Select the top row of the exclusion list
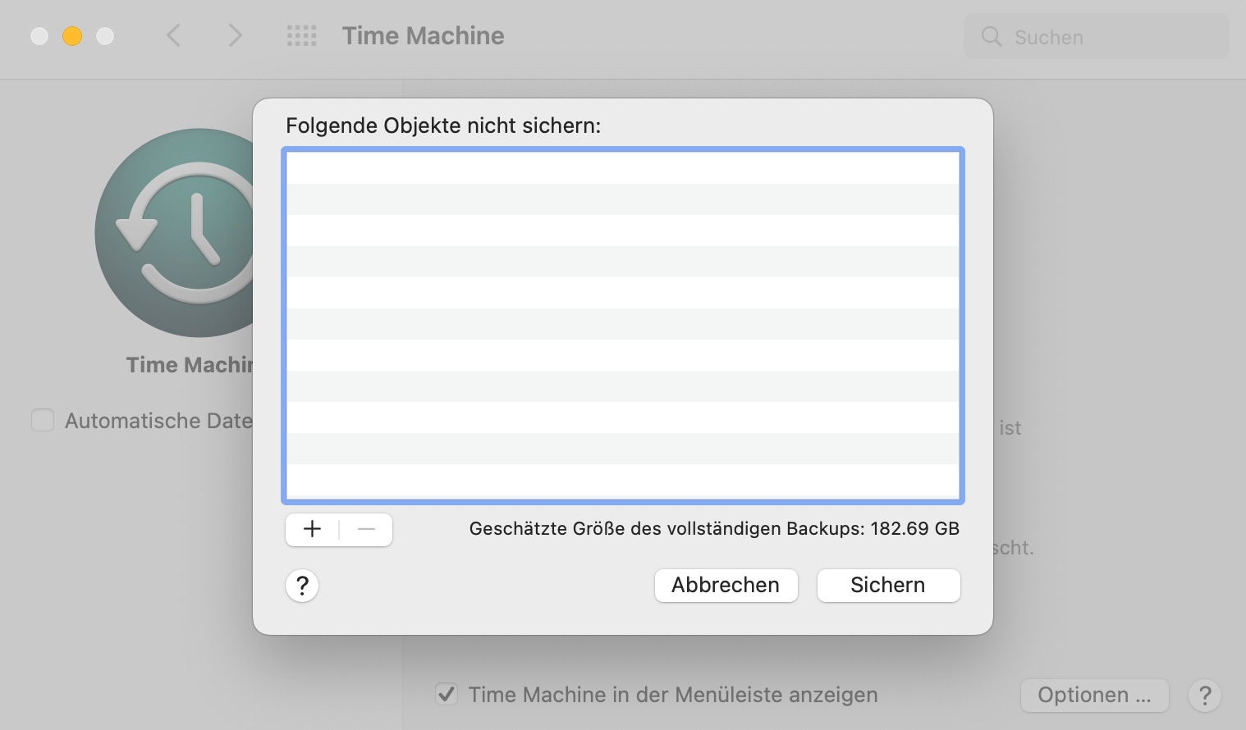1246x730 pixels. click(622, 168)
